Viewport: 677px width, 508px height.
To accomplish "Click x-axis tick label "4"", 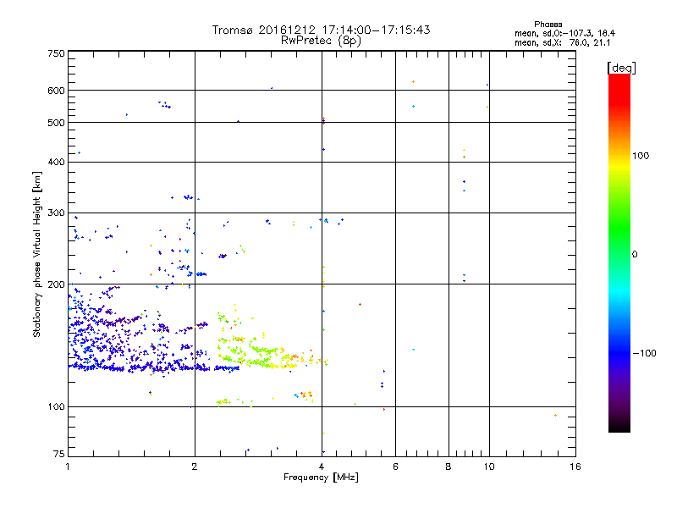I will click(x=322, y=467).
